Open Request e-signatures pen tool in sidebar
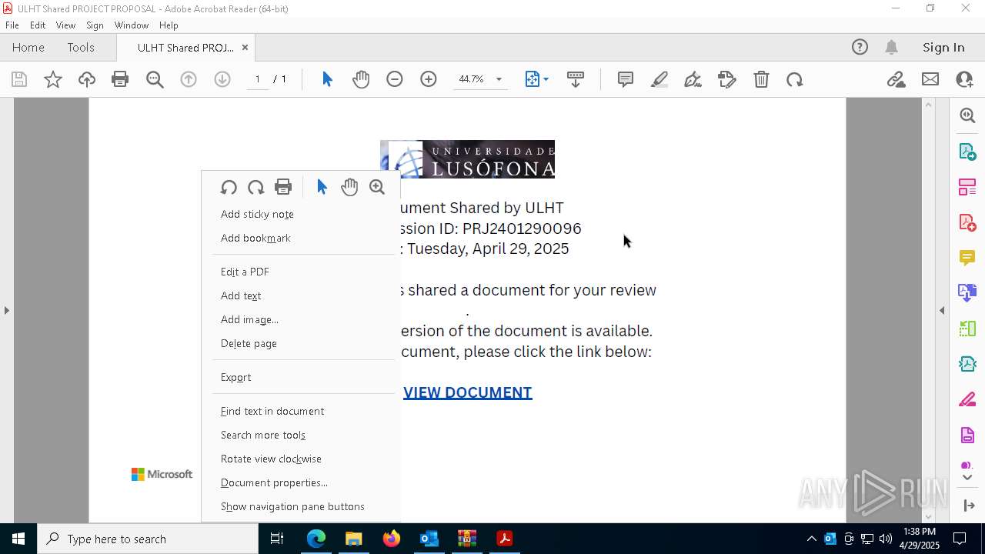 point(967,399)
